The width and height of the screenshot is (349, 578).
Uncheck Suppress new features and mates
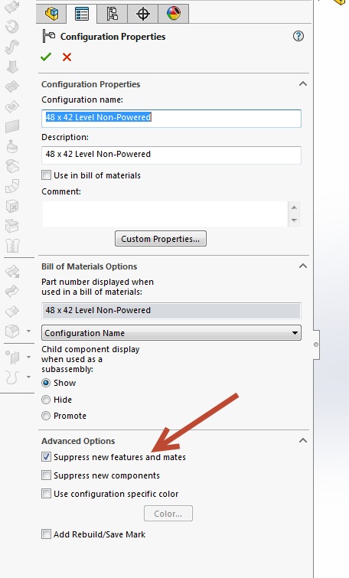coord(46,457)
